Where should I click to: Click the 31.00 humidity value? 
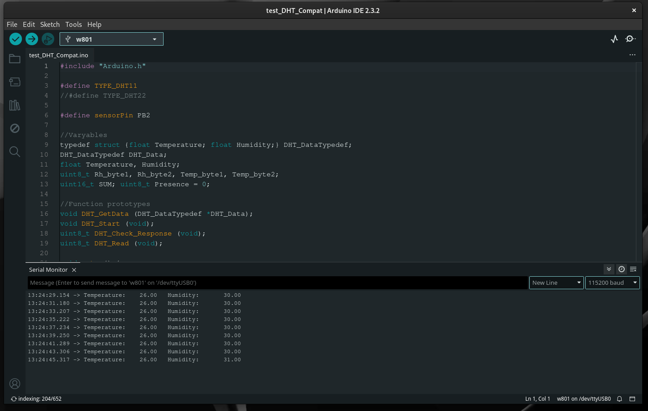232,360
